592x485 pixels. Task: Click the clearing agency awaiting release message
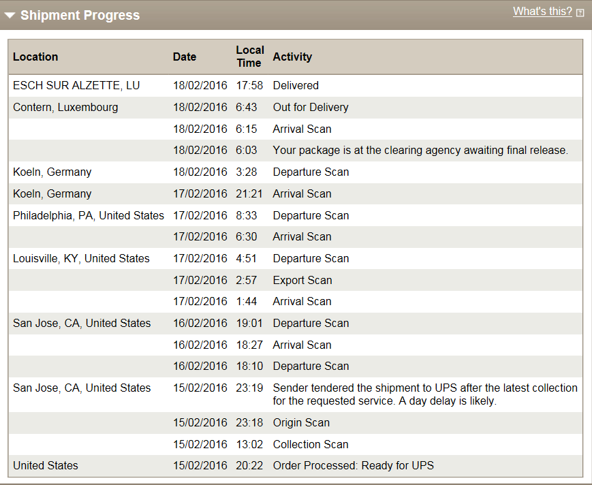coord(422,150)
